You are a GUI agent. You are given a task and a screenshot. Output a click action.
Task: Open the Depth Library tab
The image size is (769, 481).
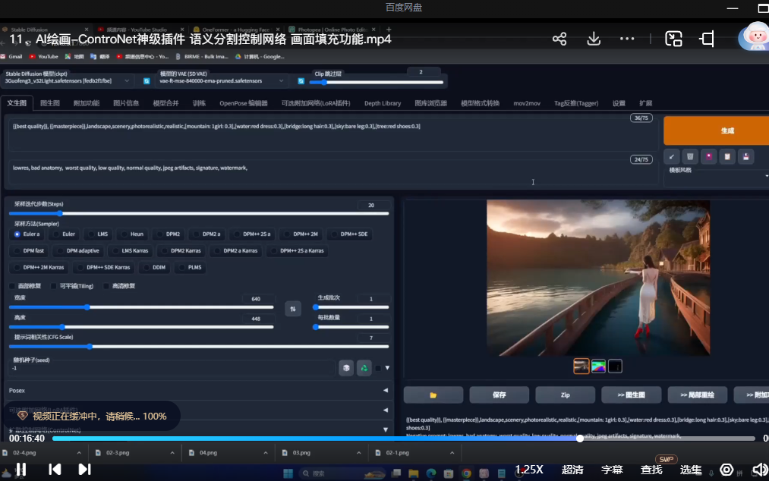(x=383, y=103)
